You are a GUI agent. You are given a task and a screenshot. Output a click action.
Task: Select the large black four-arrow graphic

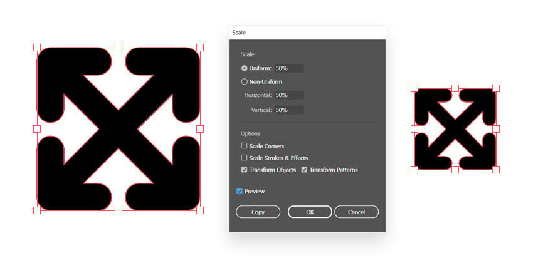119,129
